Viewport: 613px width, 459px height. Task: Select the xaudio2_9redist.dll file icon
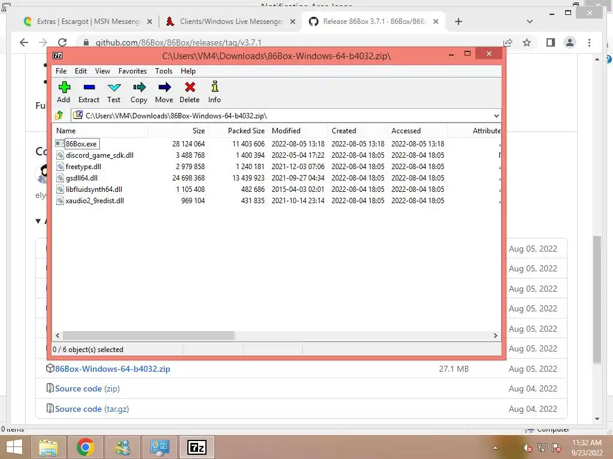point(60,200)
